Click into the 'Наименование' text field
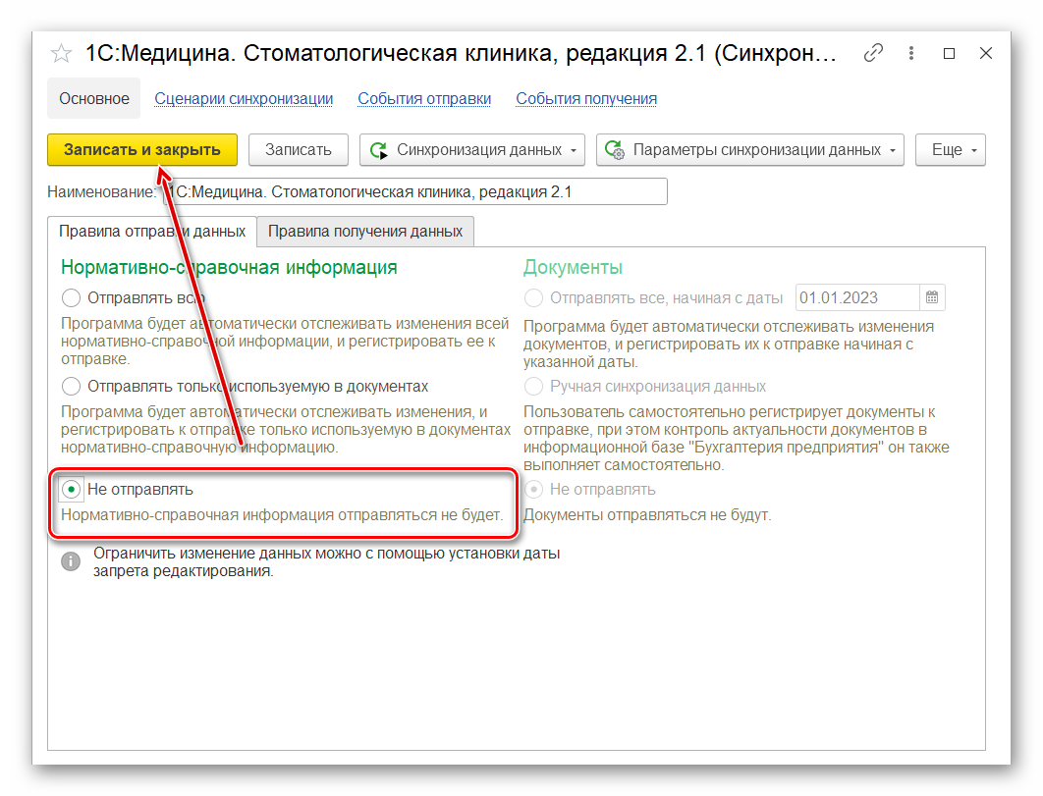This screenshot has height=796, width=1043. pos(415,191)
